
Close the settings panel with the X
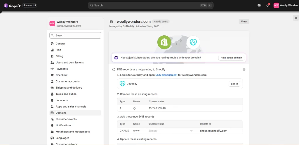296,18
